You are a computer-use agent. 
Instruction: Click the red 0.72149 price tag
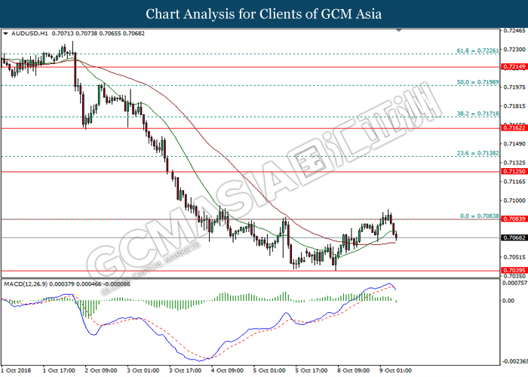(514, 66)
